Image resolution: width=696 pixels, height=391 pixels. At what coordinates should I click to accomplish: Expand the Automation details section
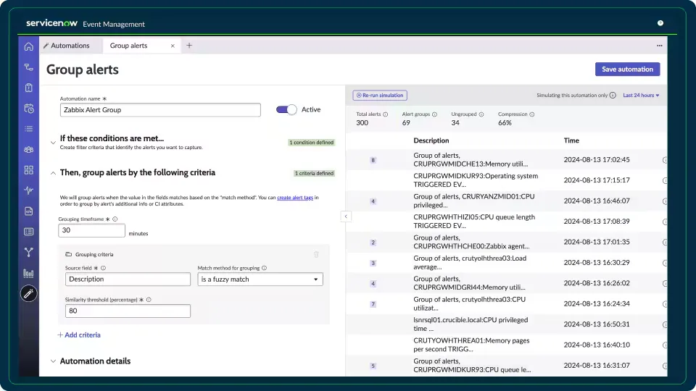pos(52,361)
